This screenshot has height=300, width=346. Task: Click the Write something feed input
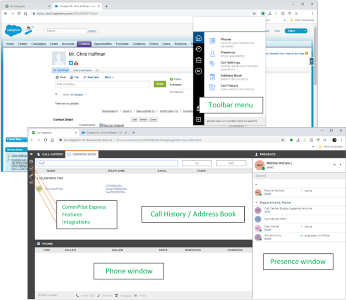(x=102, y=84)
